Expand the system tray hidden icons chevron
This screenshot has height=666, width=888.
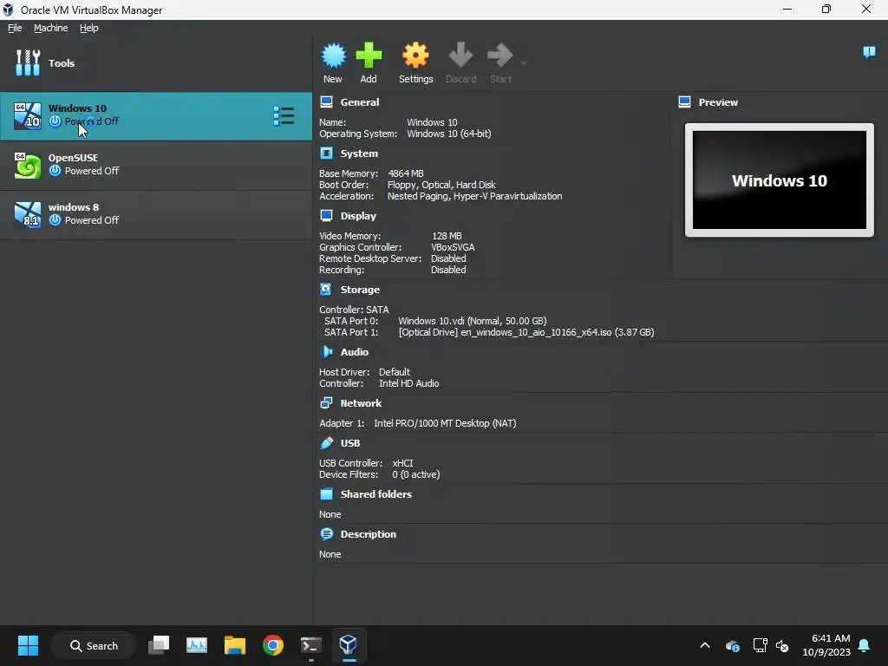(x=705, y=645)
